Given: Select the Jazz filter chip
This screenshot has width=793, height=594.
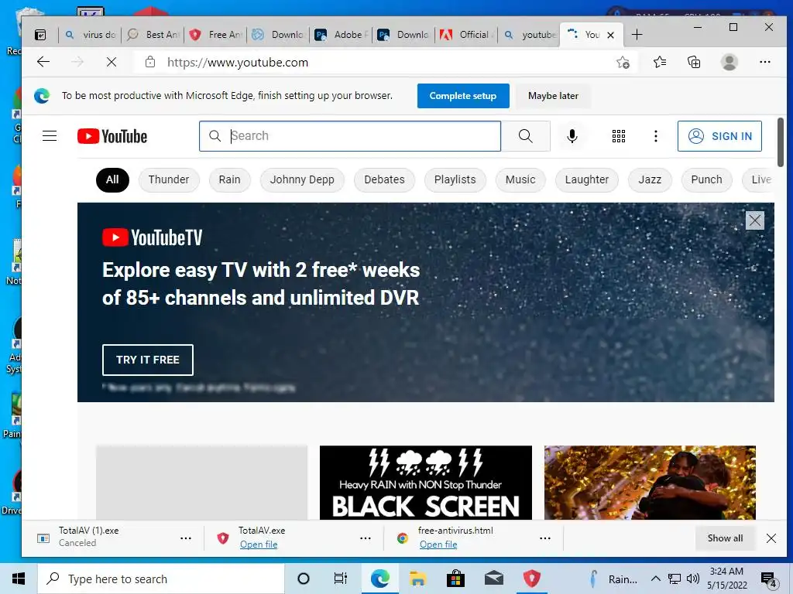Looking at the screenshot, I should tap(650, 179).
